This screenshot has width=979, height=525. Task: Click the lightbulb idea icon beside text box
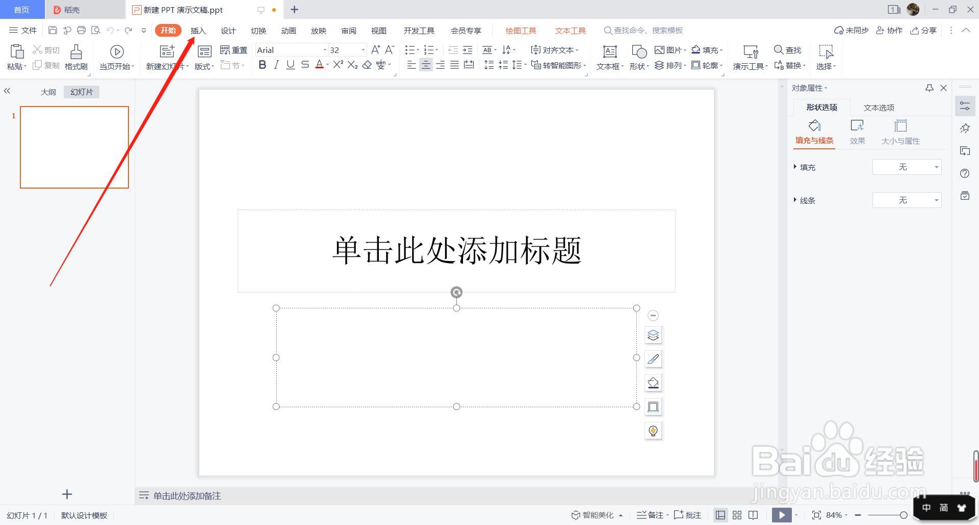pos(653,431)
